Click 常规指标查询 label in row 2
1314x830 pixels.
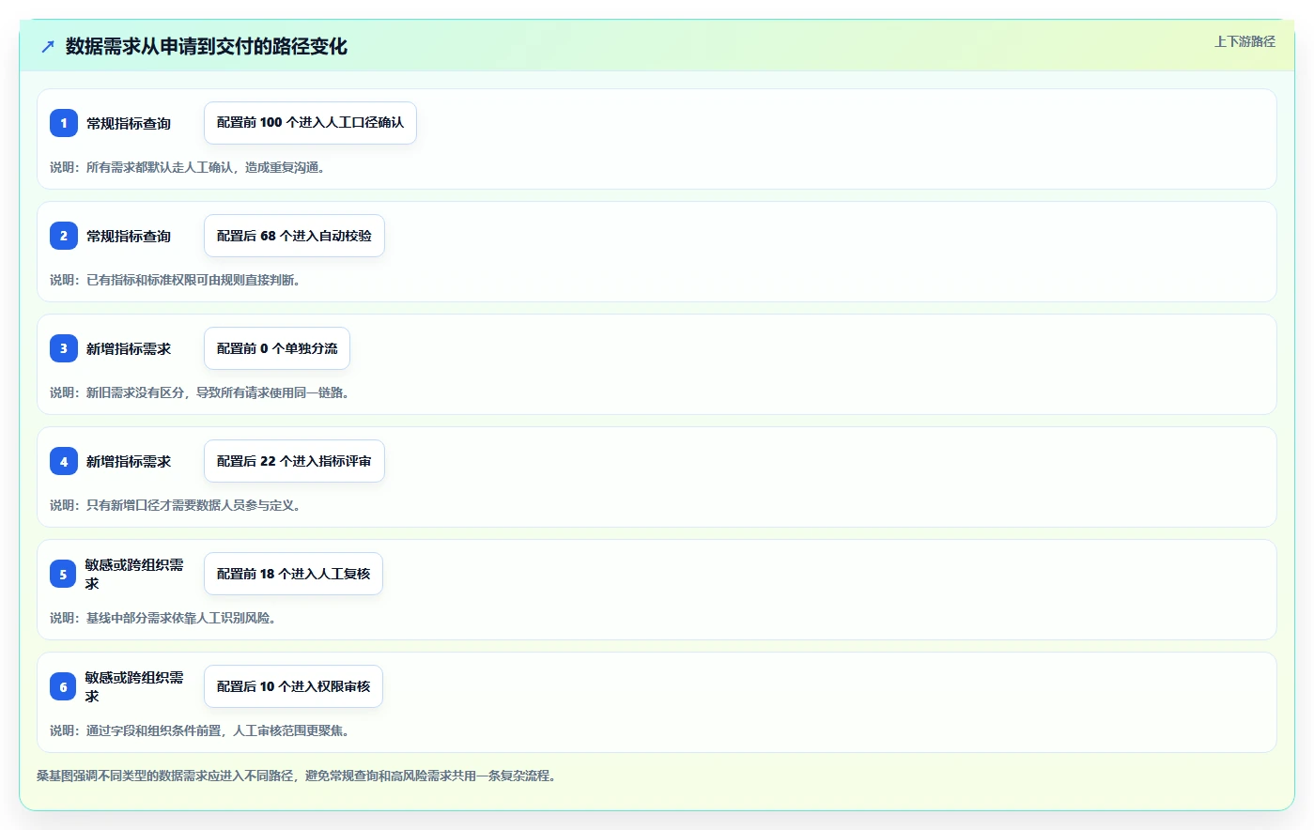(x=129, y=236)
